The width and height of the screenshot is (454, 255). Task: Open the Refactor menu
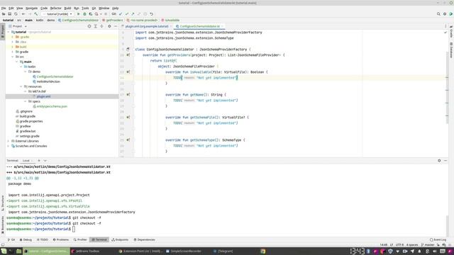(x=55, y=8)
